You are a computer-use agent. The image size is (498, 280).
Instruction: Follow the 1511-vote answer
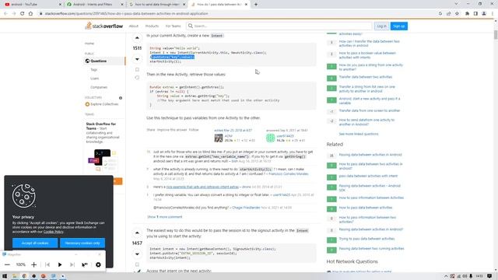click(194, 130)
